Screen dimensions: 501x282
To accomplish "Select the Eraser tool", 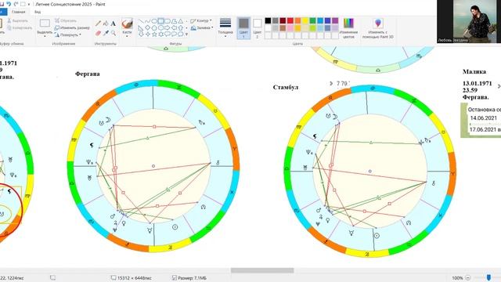I will 98,33.
